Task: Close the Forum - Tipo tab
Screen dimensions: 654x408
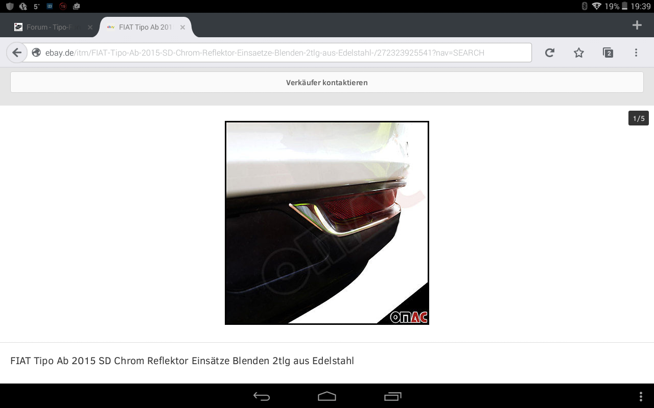Action: 90,28
